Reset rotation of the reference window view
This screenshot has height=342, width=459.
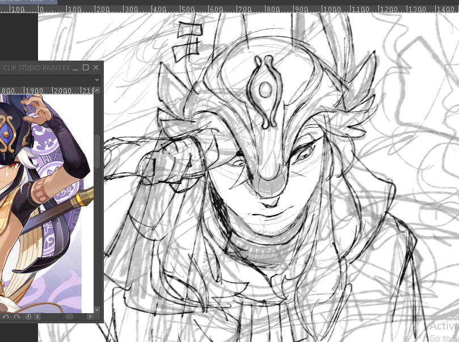coord(28,317)
